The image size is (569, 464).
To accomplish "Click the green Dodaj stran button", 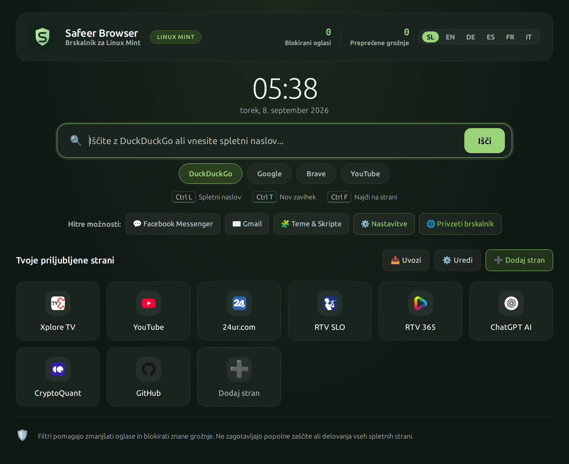I will click(x=519, y=260).
